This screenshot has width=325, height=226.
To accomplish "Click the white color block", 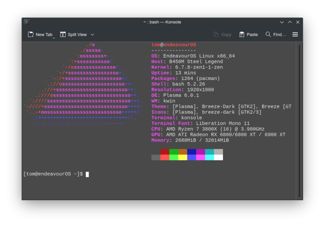I will pos(219,157).
